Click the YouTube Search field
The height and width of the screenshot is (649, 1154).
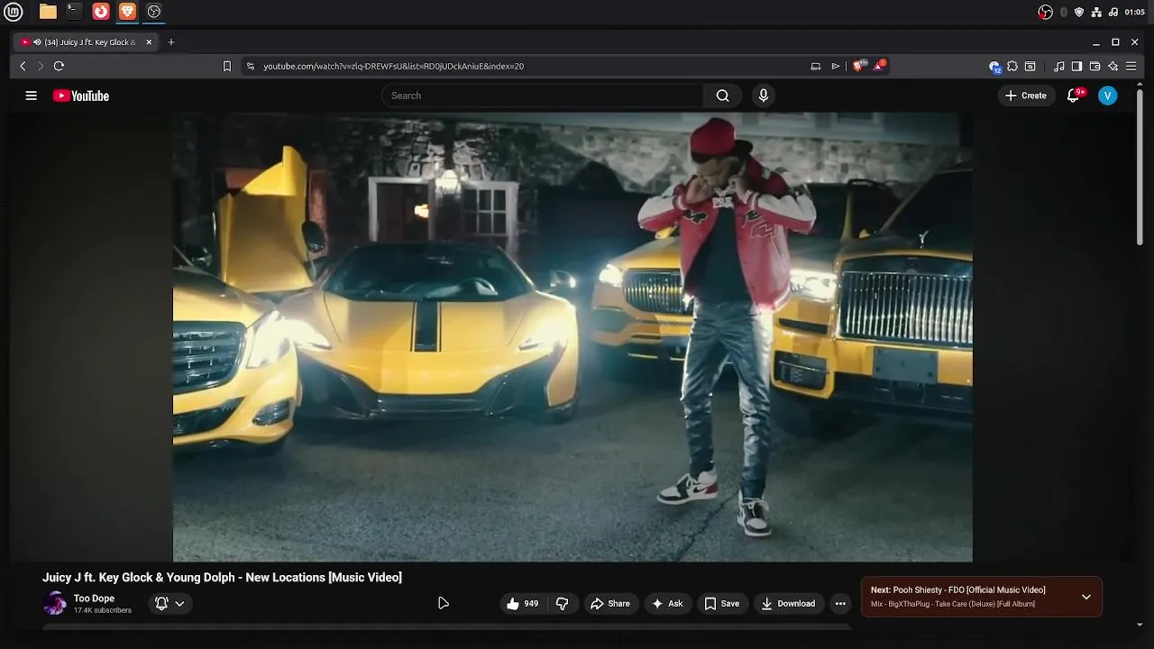[x=542, y=96]
